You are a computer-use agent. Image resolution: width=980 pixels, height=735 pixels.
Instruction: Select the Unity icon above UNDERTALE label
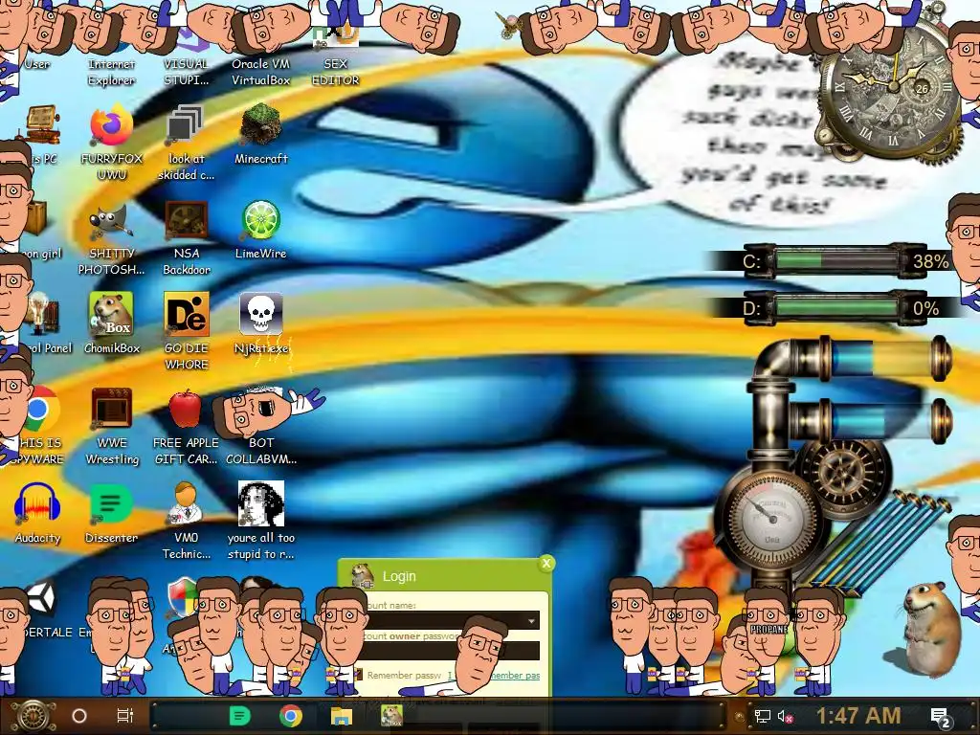click(42, 598)
